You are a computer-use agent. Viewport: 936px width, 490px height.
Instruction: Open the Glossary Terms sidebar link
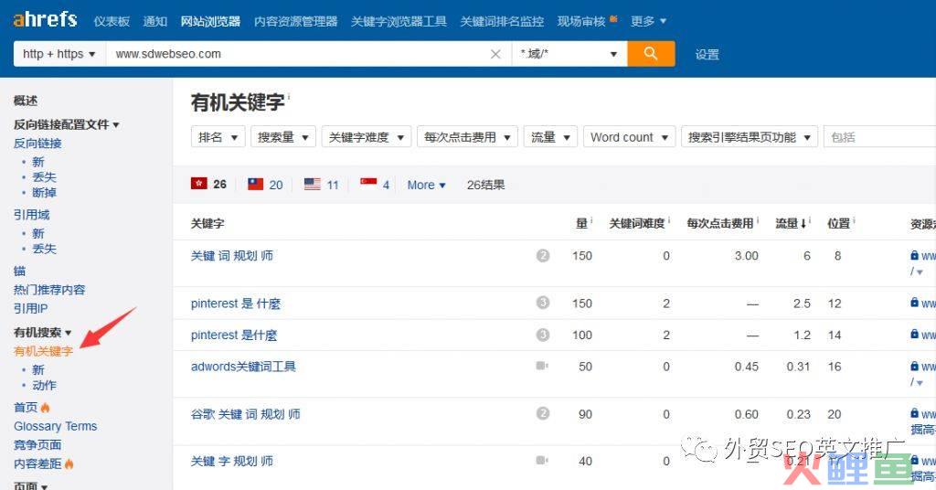(x=56, y=426)
